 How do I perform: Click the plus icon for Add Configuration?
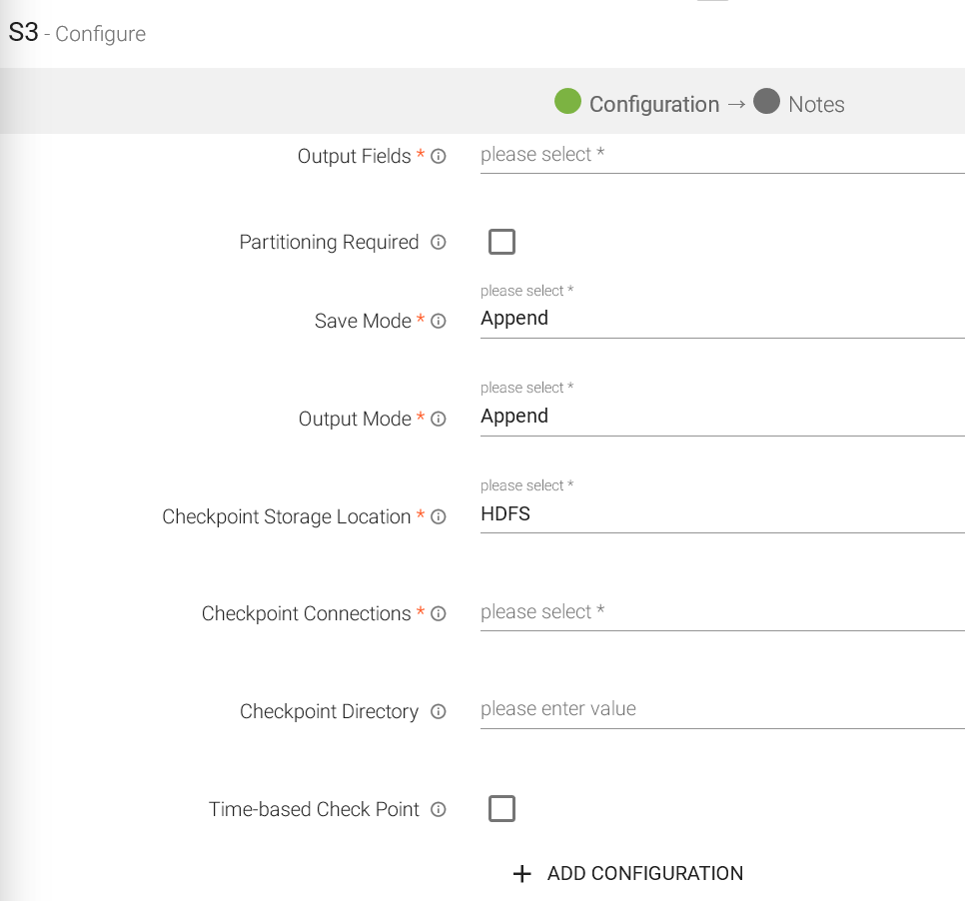click(521, 874)
